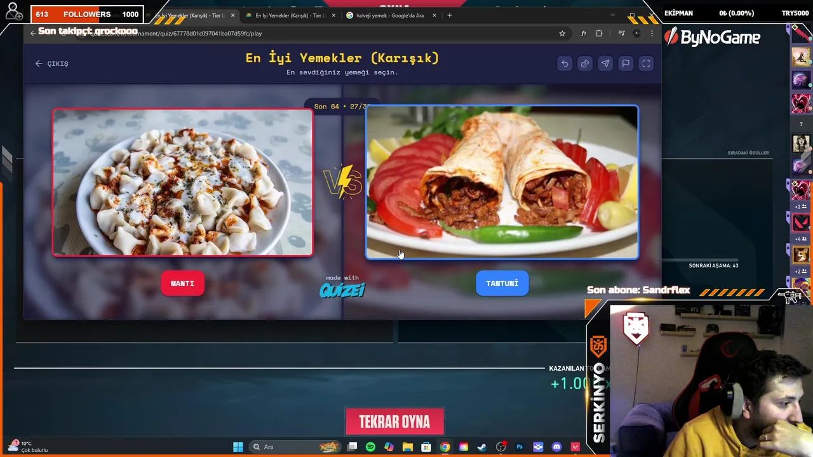Vote for MANTI with red button

pos(182,284)
